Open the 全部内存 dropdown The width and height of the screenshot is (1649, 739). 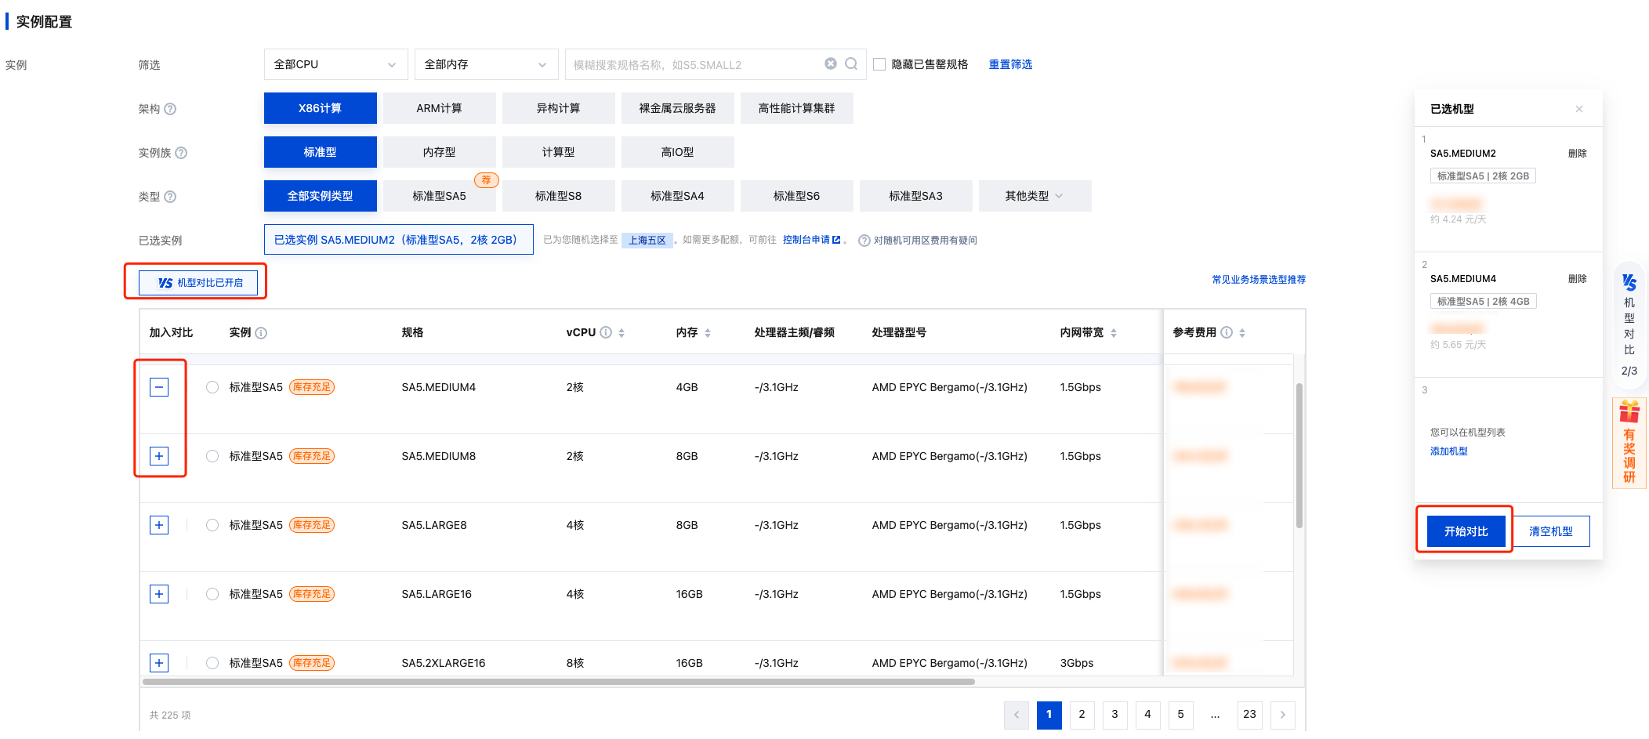click(x=486, y=64)
